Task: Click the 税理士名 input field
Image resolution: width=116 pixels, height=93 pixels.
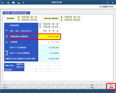Action: pos(42,67)
